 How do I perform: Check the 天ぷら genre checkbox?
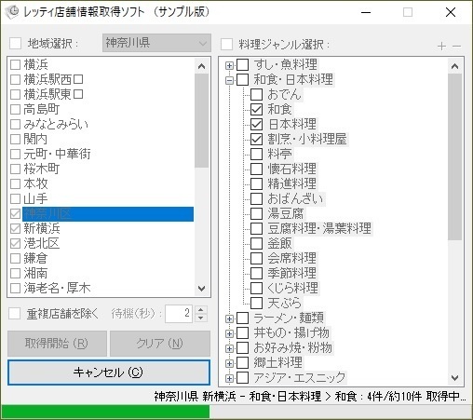[256, 303]
